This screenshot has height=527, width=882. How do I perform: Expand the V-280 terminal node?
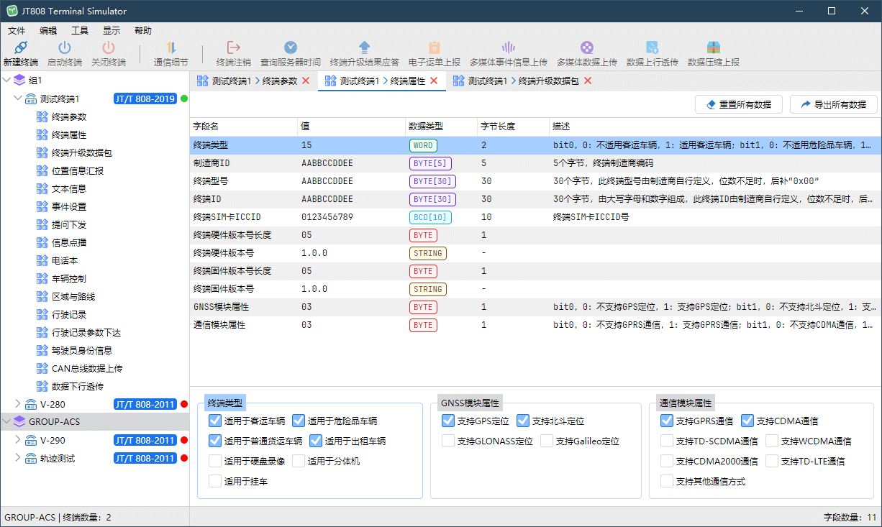click(18, 404)
